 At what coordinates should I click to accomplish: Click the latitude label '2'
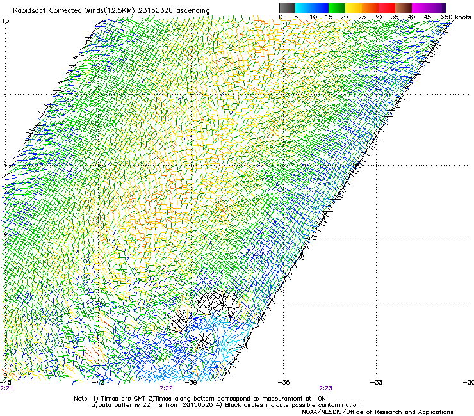(x=5, y=305)
